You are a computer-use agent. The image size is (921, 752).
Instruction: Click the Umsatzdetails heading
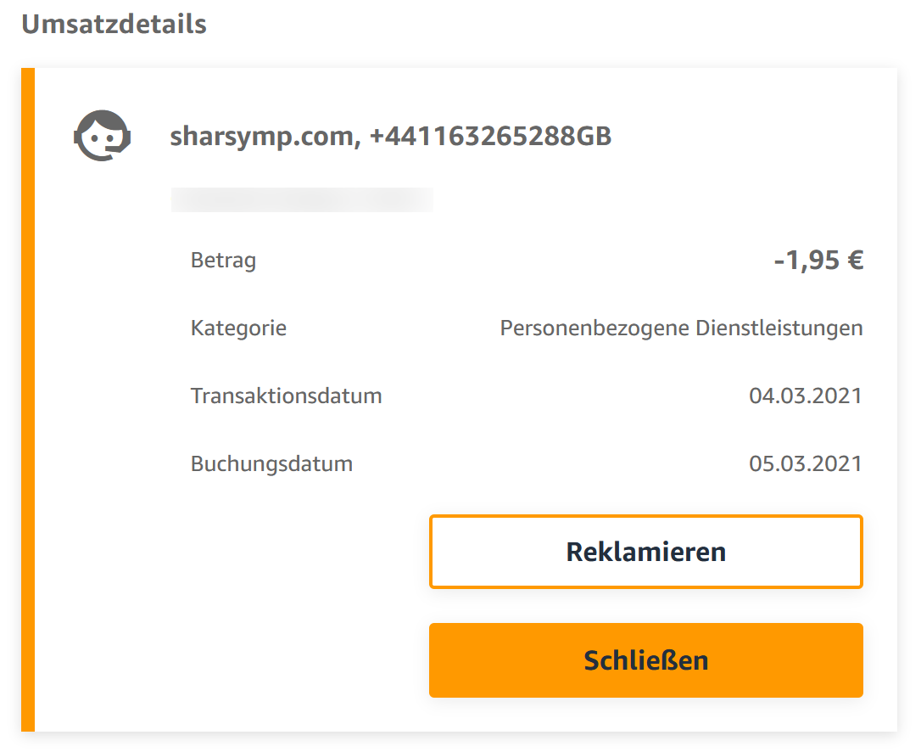tap(115, 24)
